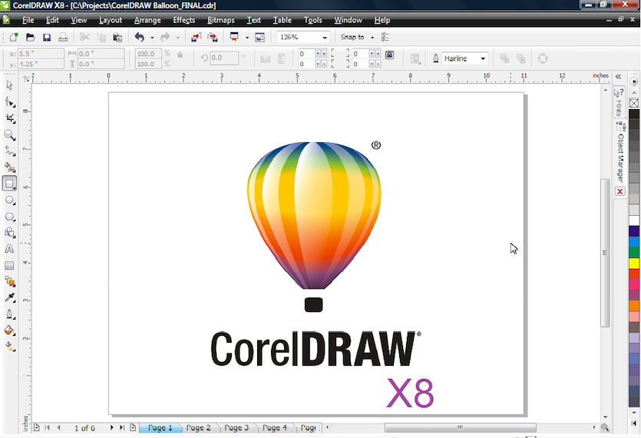
Task: Select the Shape tool
Action: pyautogui.click(x=9, y=102)
